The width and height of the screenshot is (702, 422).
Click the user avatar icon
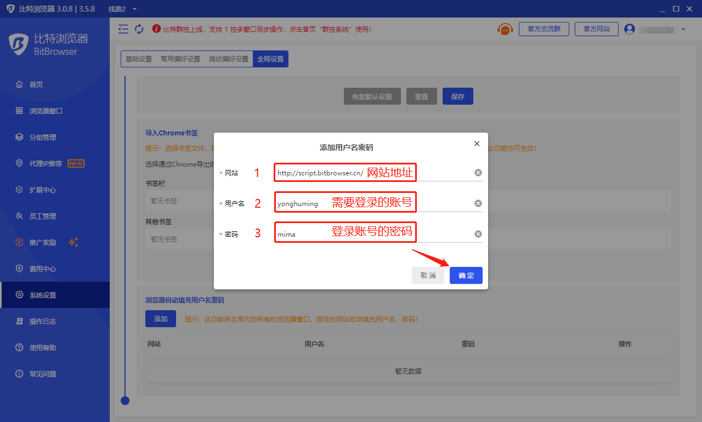click(629, 29)
